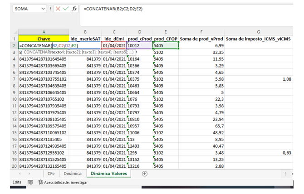Select the yellow Chave header cell

click(44, 39)
